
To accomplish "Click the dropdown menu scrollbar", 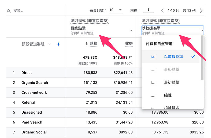I will [x=202, y=58].
